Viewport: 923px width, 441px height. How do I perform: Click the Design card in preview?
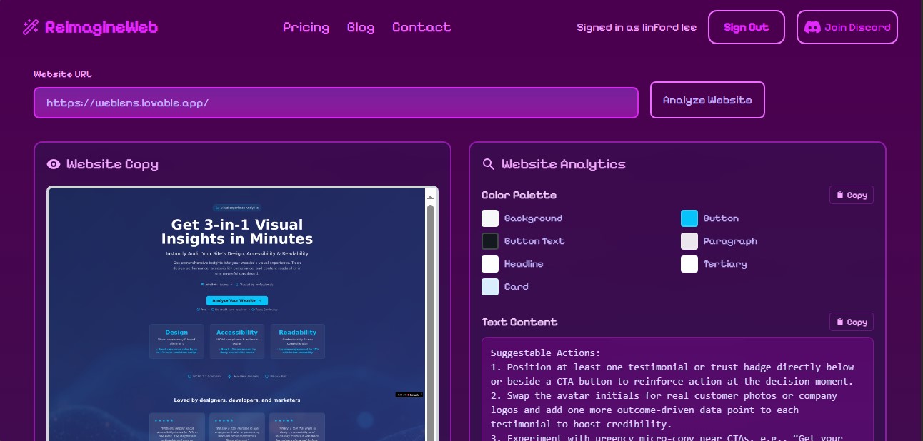tap(176, 341)
